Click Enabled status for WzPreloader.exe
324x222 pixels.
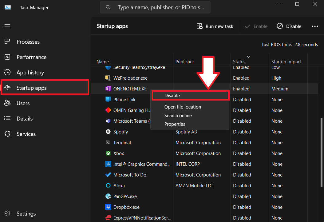coord(241,78)
